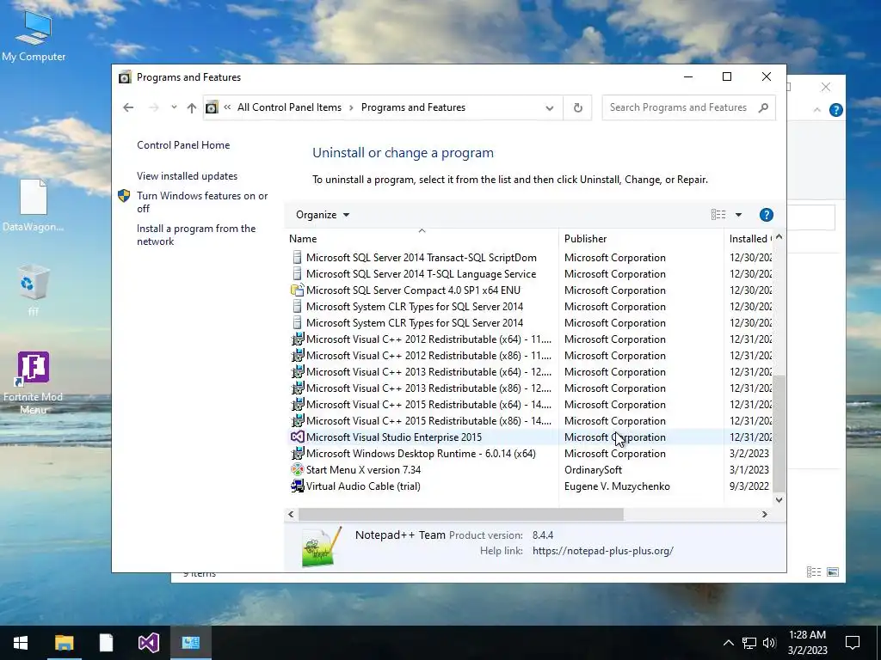Launch Fortnite Mod Menu shortcut
Image resolution: width=881 pixels, height=660 pixels.
[34, 382]
